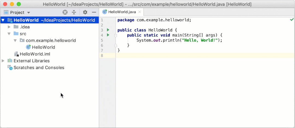
Task: Select the src folder
Action: coord(23,34)
